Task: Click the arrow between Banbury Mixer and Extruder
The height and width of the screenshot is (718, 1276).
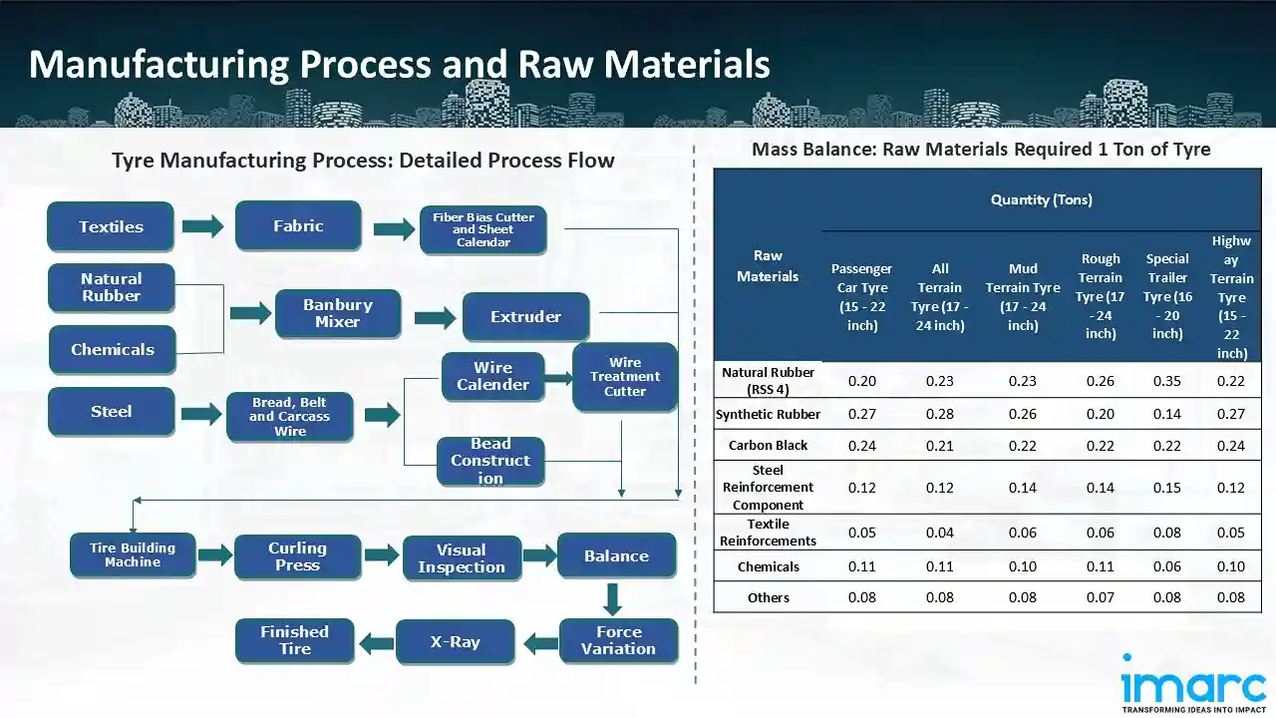Action: (x=434, y=318)
